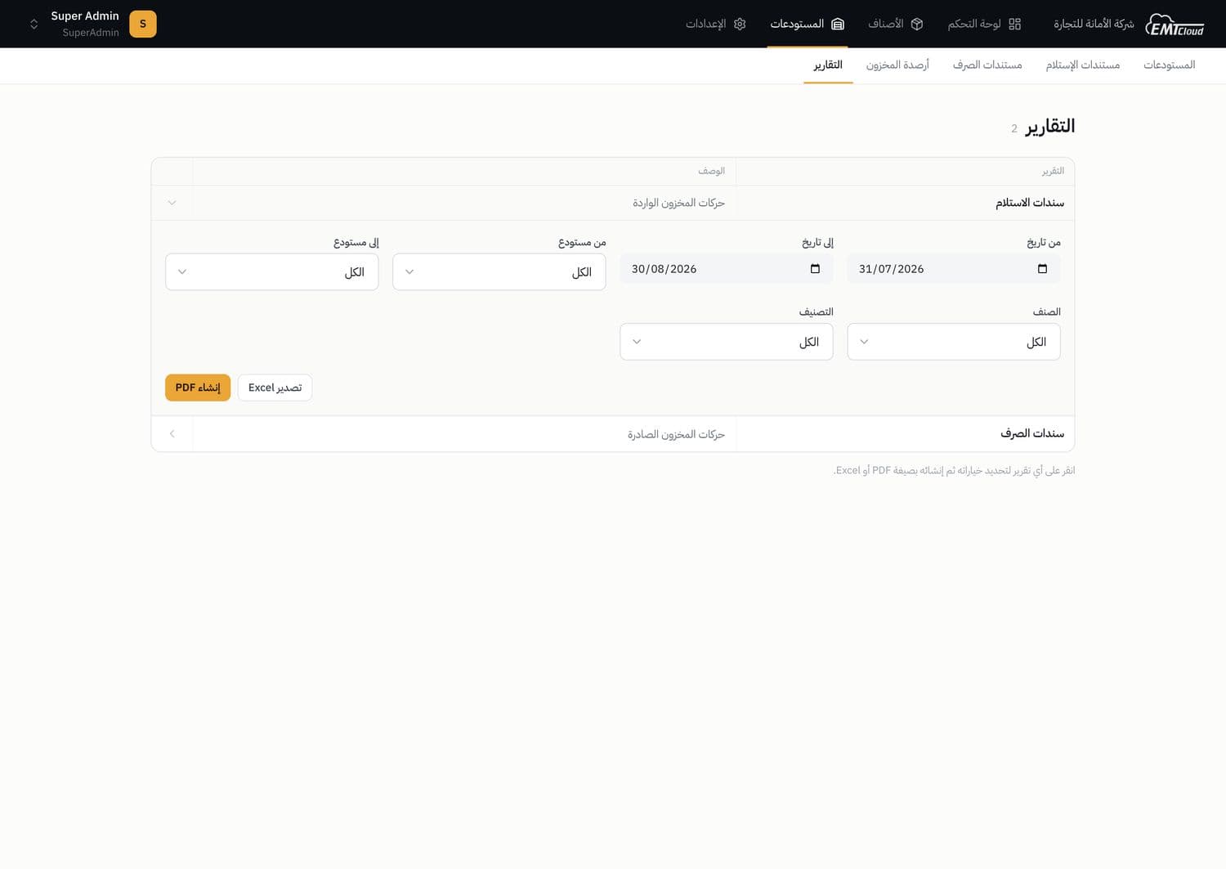Screen dimensions: 1226x869
Task: Open لوحة التحكم from the top navigation
Action: coord(984,25)
